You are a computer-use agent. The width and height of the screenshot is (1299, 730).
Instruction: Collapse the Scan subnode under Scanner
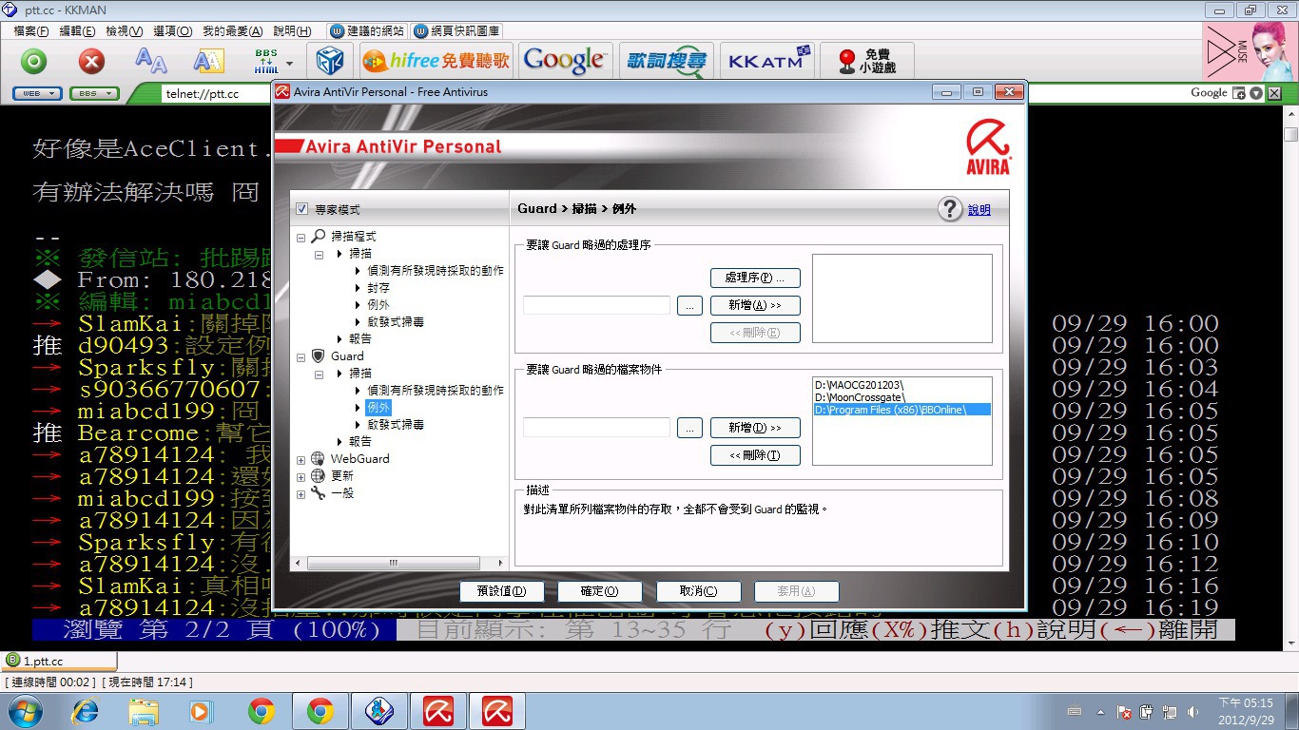click(320, 255)
